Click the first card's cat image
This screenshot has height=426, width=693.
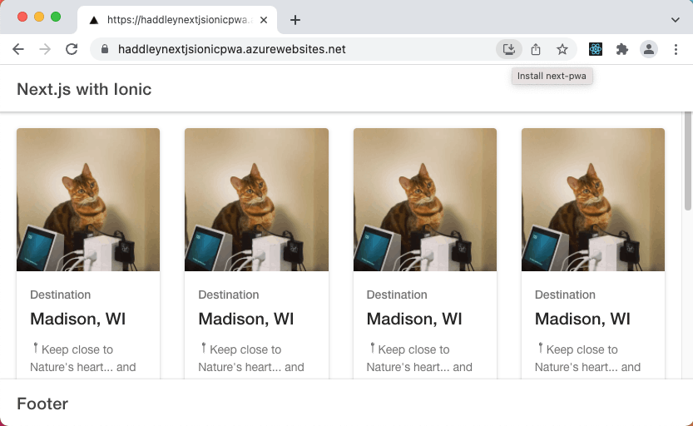click(x=88, y=200)
